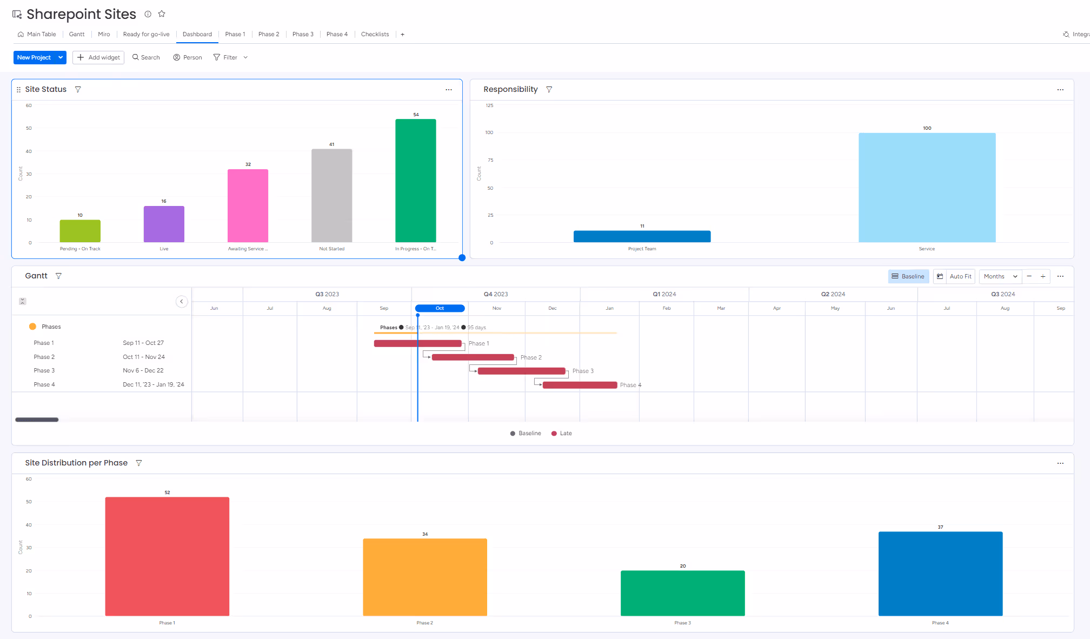
Task: Open the Checklists tab
Action: [x=375, y=34]
